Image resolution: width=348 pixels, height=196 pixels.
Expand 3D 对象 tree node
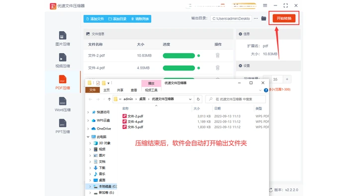(x=90, y=143)
